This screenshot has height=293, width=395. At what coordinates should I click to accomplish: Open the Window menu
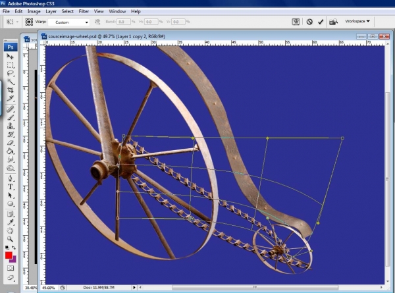pos(117,11)
